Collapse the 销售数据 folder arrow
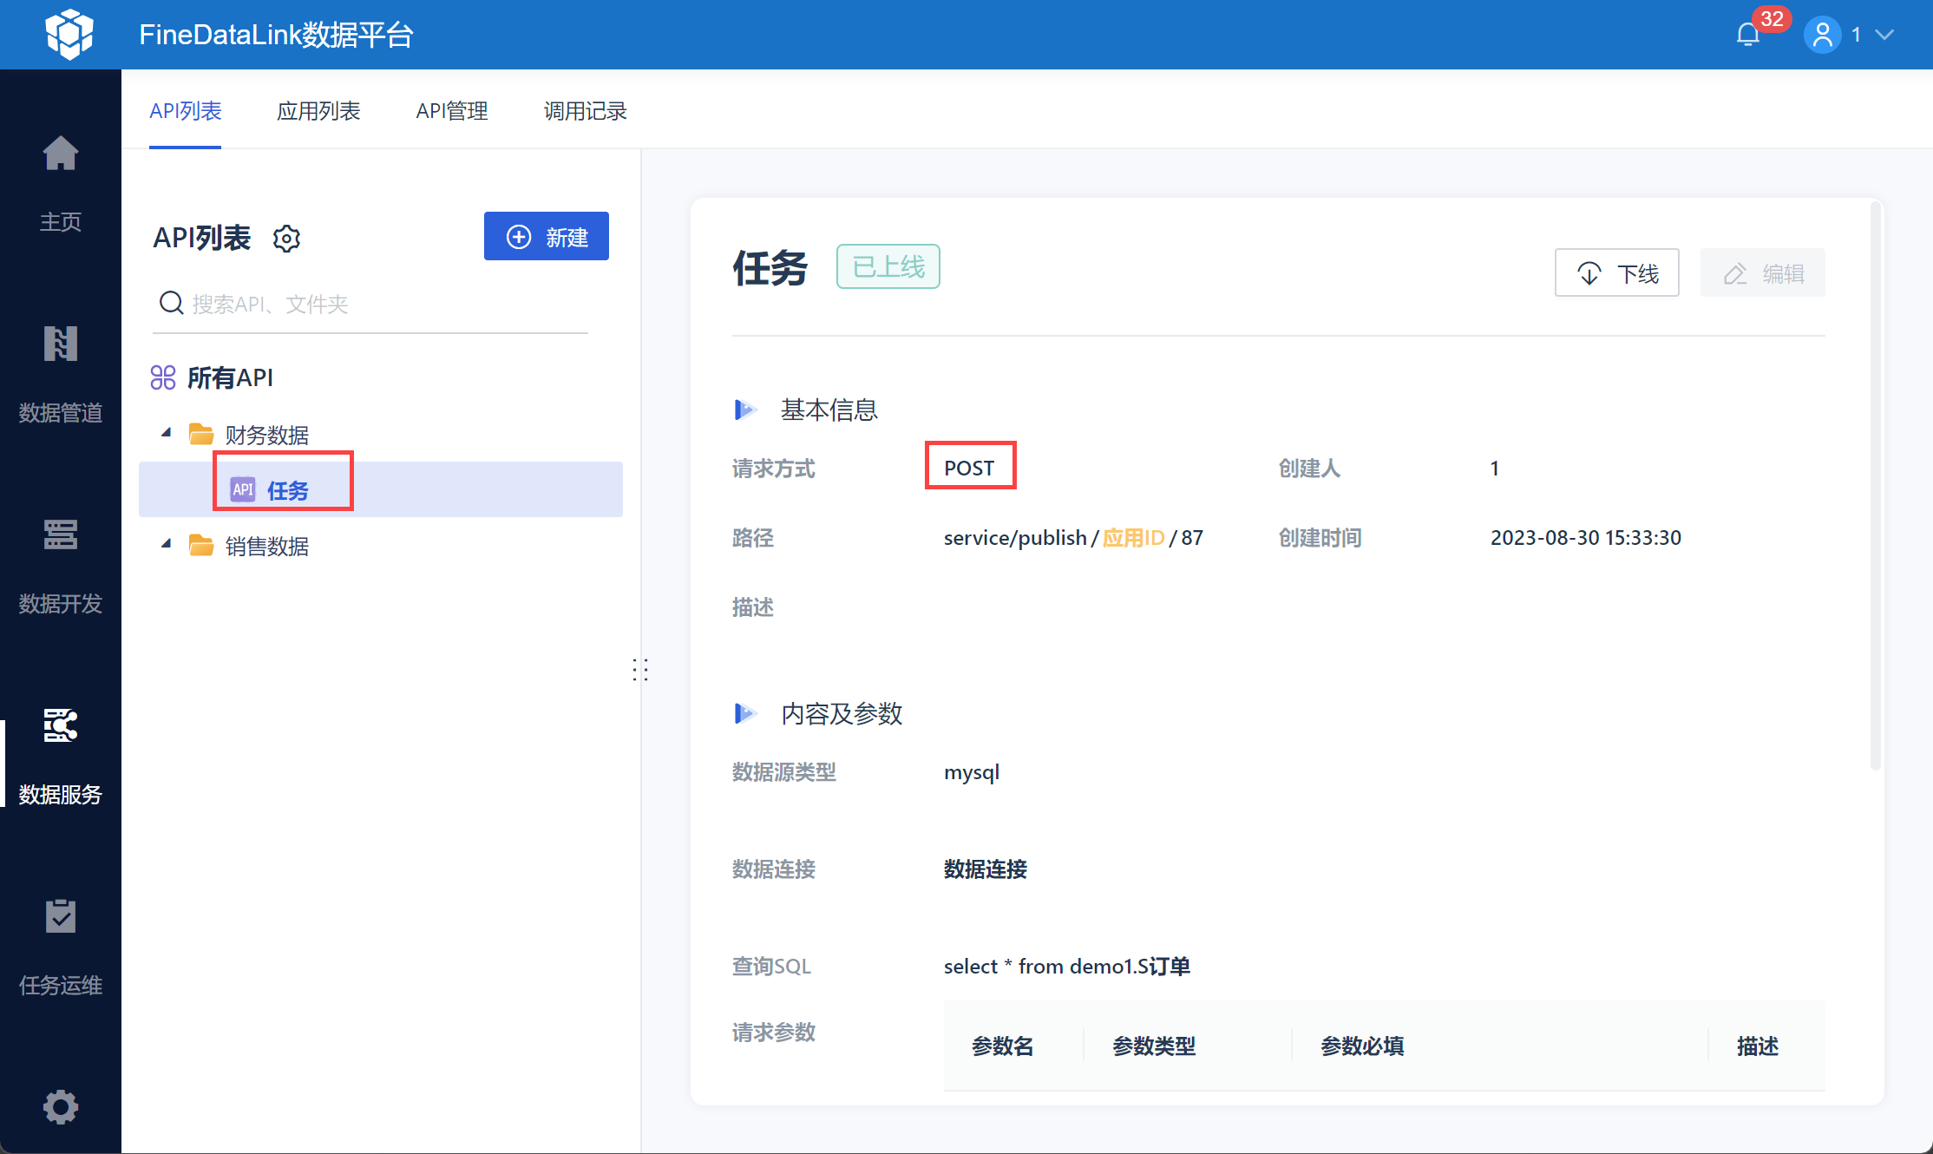1933x1154 pixels. click(166, 544)
